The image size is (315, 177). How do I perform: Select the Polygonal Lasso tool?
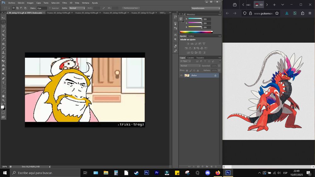(3, 26)
